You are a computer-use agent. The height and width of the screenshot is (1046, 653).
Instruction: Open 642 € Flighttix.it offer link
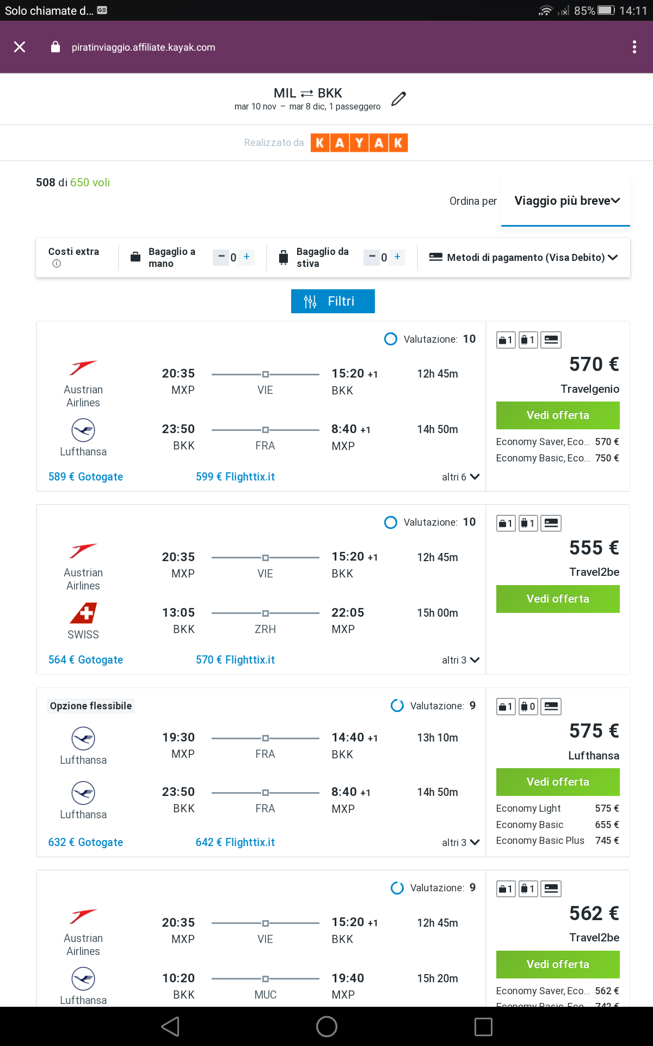(x=235, y=842)
